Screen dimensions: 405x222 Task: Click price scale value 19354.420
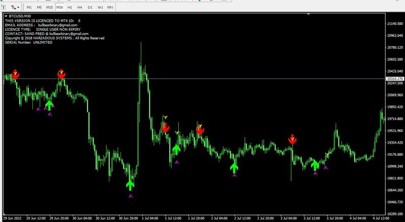click(395, 143)
